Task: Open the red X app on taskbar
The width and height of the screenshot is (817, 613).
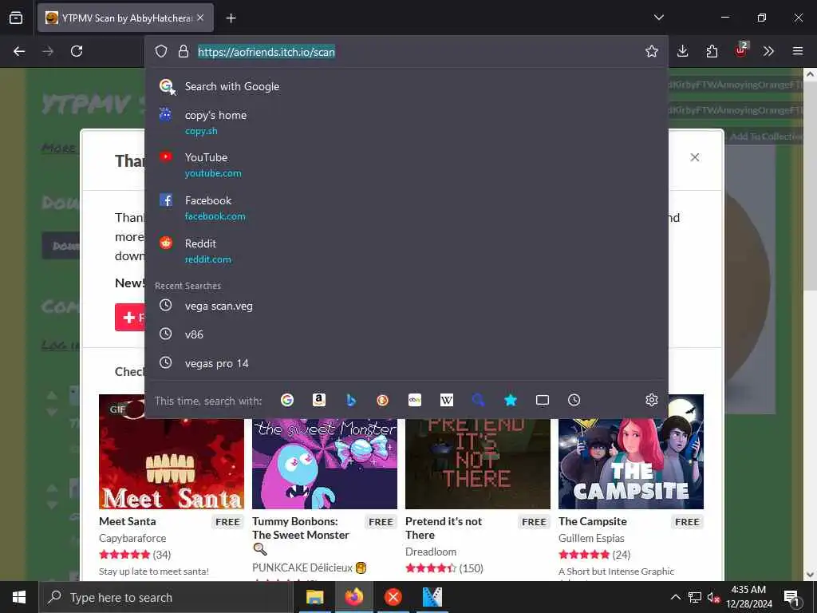Action: [393, 597]
